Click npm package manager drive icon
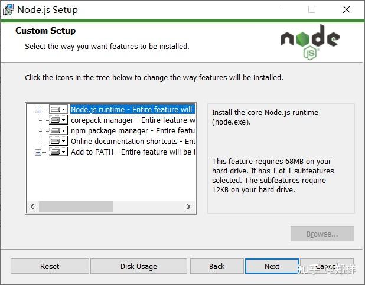 58,131
